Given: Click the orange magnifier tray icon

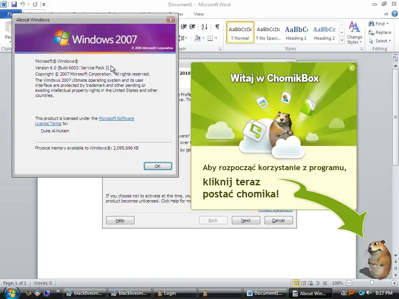Looking at the screenshot, I should [x=351, y=293].
